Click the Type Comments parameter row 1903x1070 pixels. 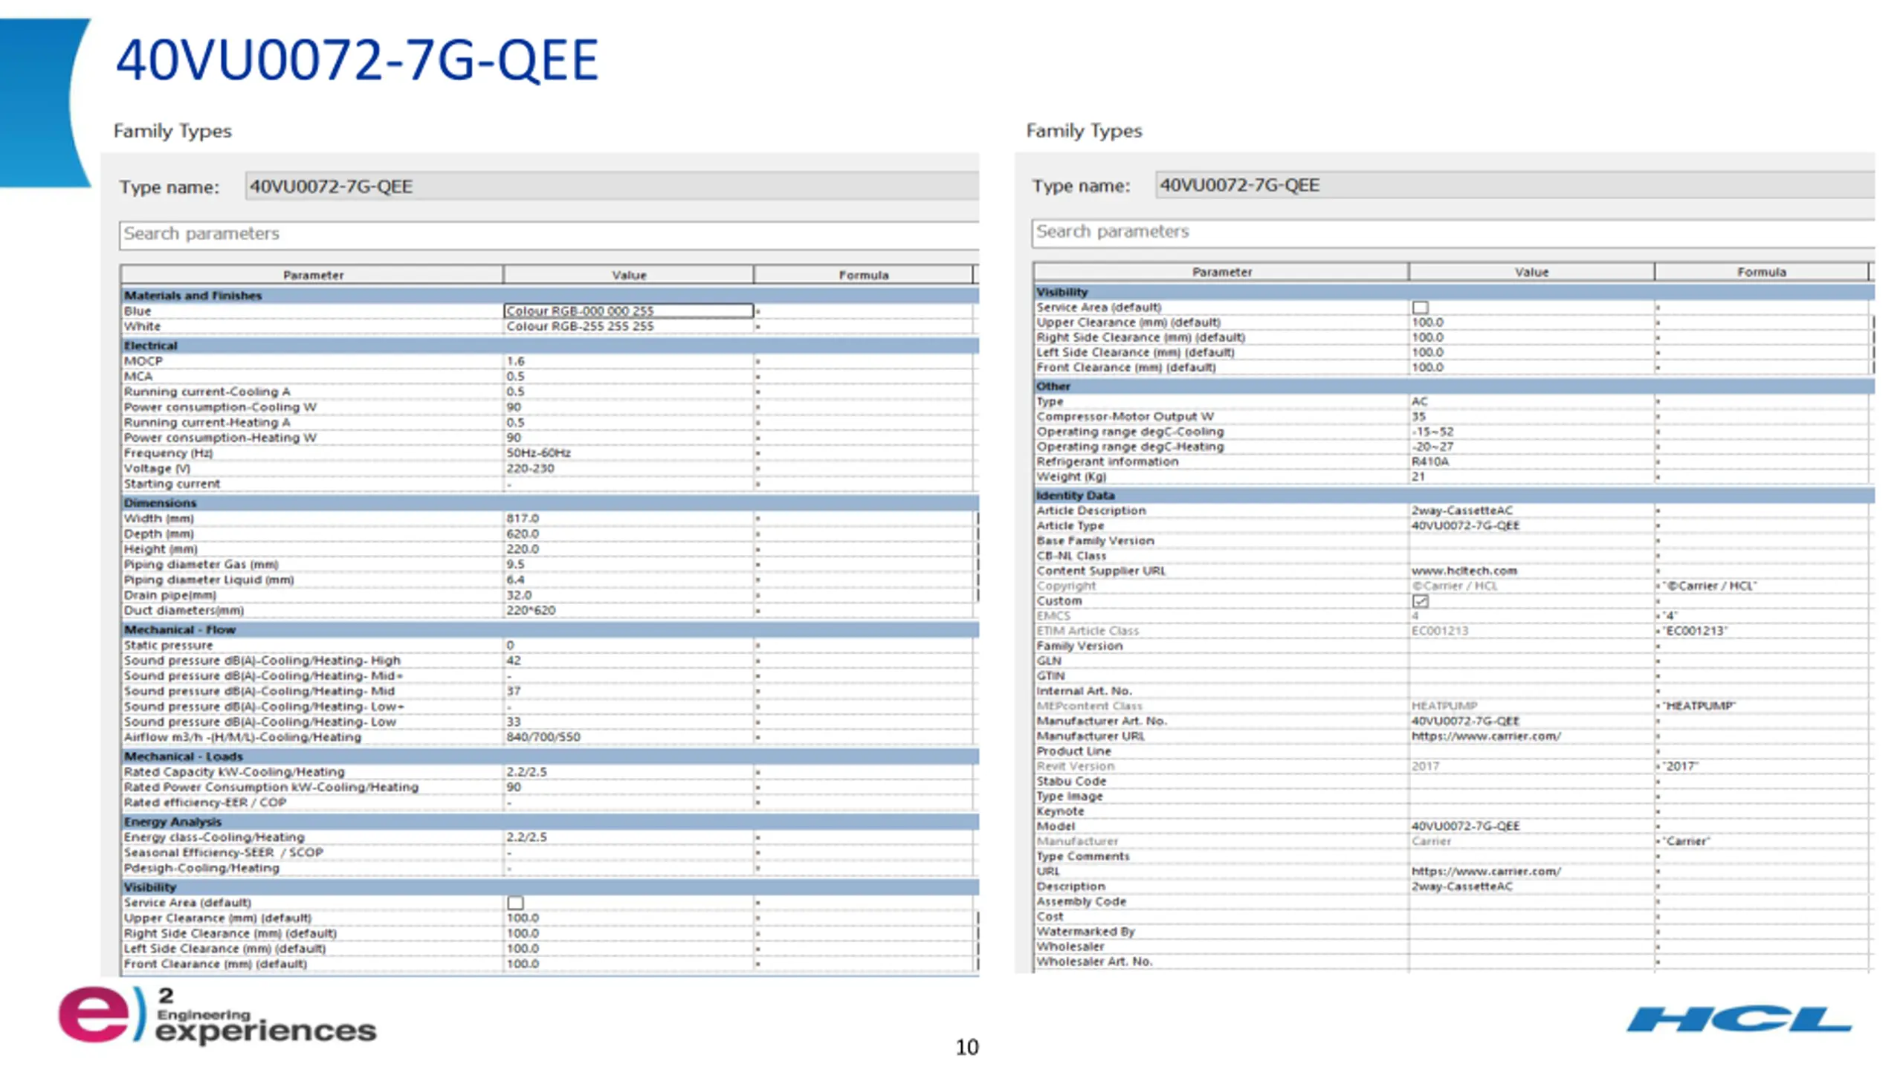(x=1451, y=856)
